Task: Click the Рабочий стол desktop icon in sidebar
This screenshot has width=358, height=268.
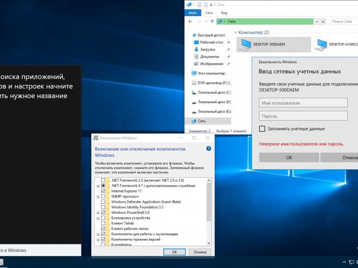Action: point(196,42)
